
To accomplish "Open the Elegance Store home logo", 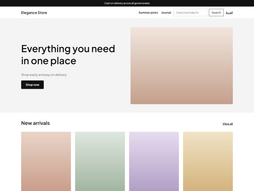I will click(34, 13).
